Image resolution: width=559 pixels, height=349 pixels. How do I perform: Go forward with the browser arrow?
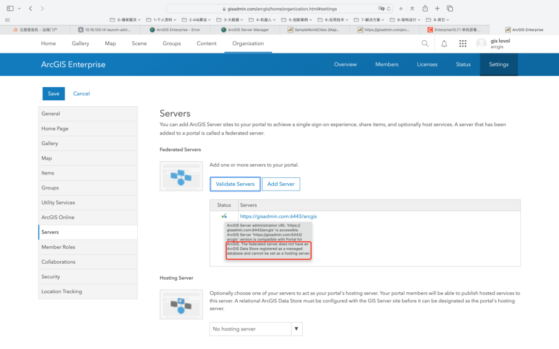click(42, 8)
